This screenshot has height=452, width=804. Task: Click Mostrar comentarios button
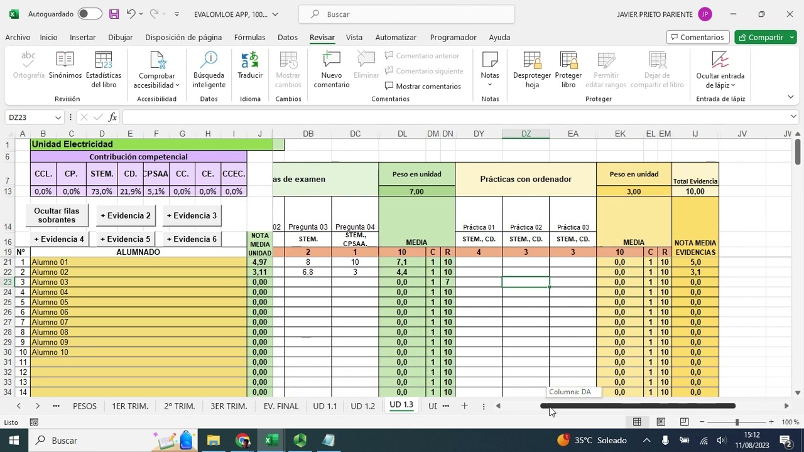pos(423,87)
